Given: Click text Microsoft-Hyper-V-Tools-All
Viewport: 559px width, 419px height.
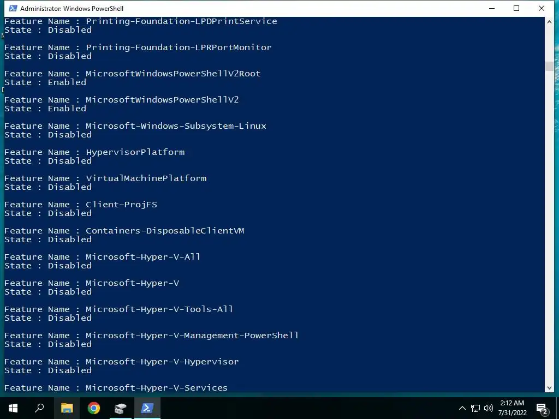Looking at the screenshot, I should coord(159,310).
